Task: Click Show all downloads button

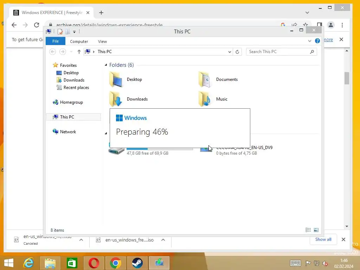Action: pyautogui.click(x=323, y=239)
